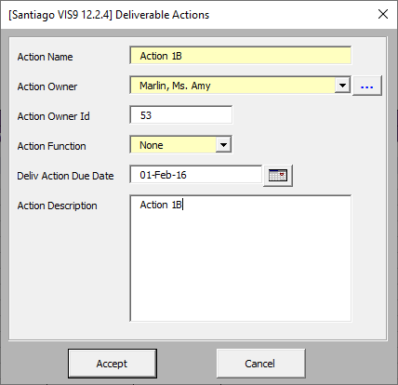Focus the Action Name input field
Screen dimensions: 398x385
click(x=241, y=56)
